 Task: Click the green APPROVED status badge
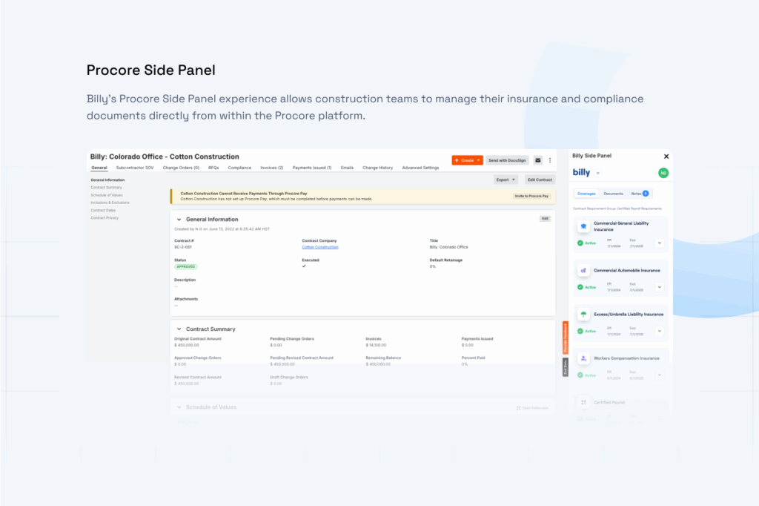click(x=186, y=266)
